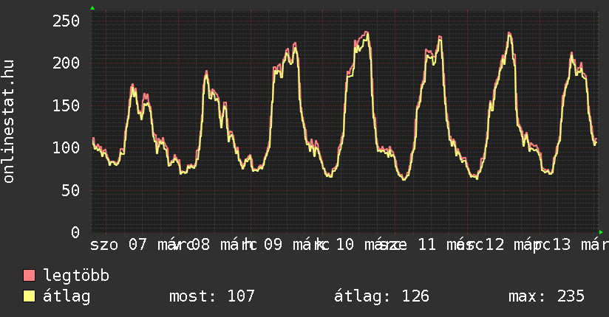Click the 150 Y-axis tick label
609x317 pixels.
[66, 105]
